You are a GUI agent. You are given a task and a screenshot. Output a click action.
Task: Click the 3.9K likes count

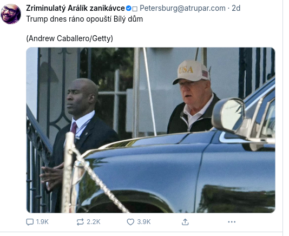(144, 222)
